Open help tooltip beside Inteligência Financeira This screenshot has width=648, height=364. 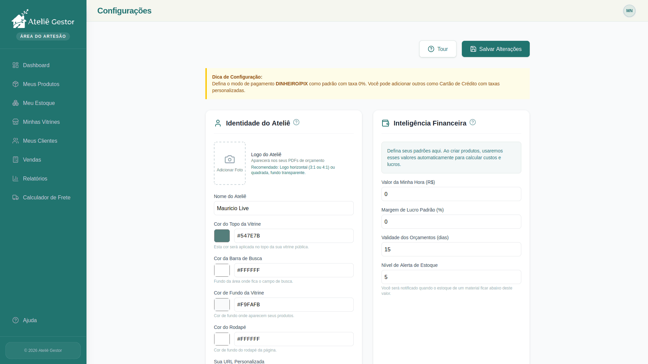pos(473,122)
